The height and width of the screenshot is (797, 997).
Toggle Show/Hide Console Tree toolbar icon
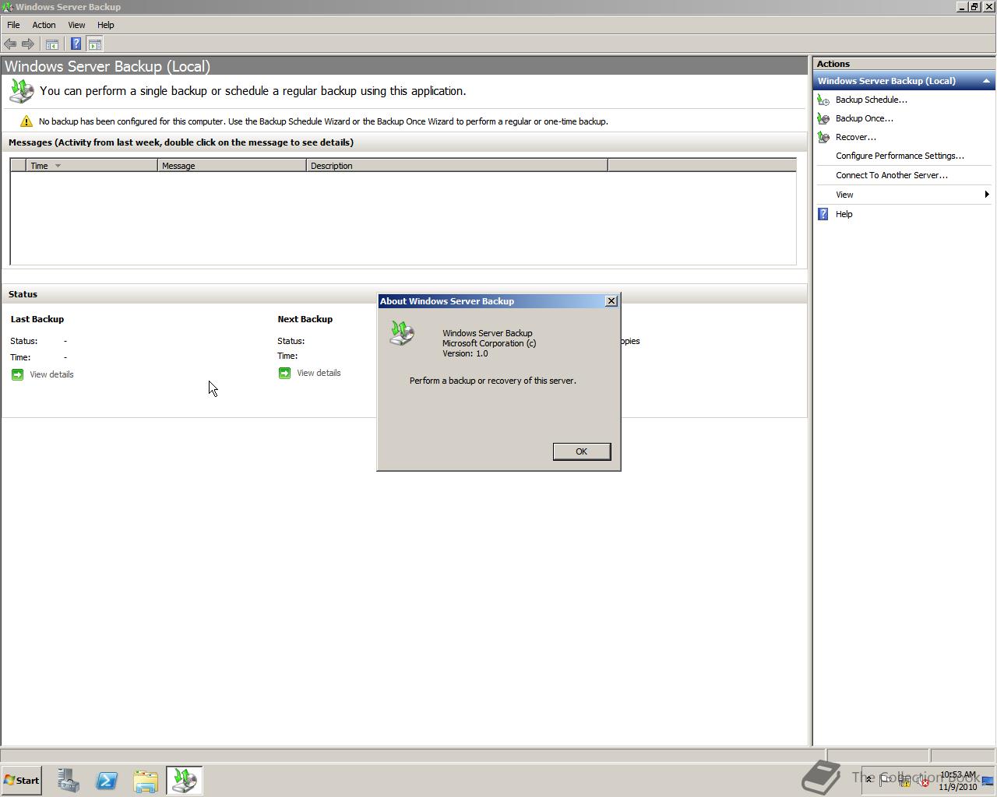point(52,44)
